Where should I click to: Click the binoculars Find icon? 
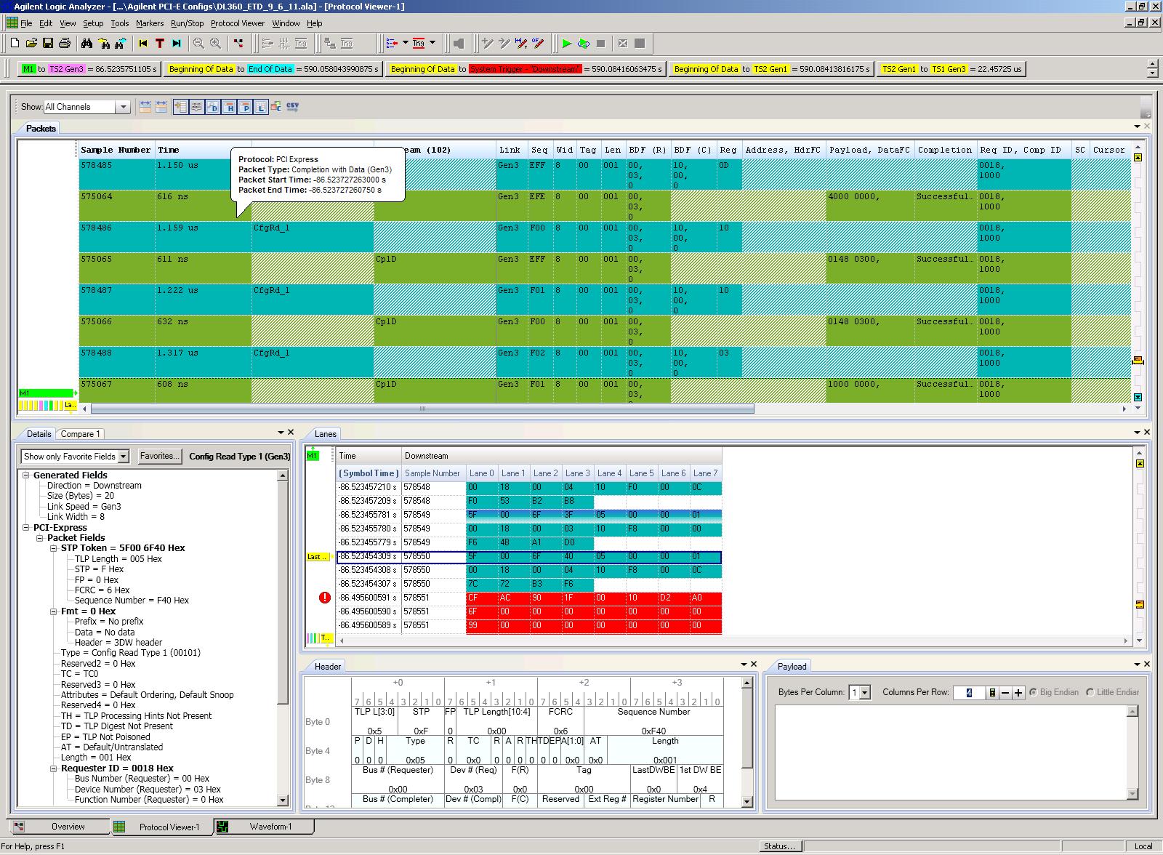[x=87, y=44]
